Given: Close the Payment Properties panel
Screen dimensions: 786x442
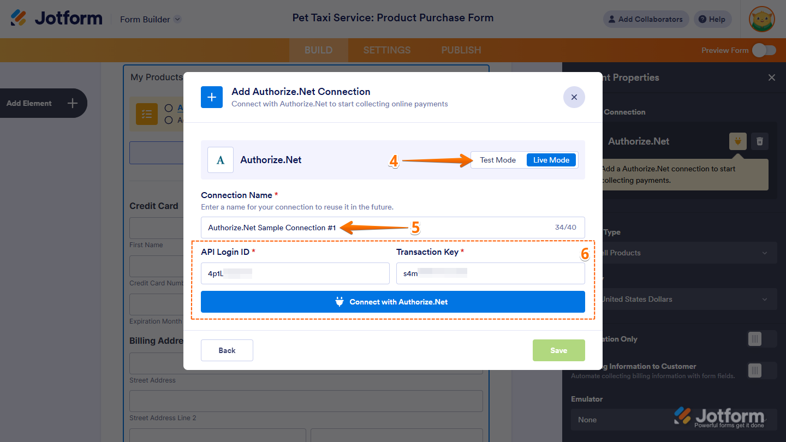Looking at the screenshot, I should (x=771, y=77).
